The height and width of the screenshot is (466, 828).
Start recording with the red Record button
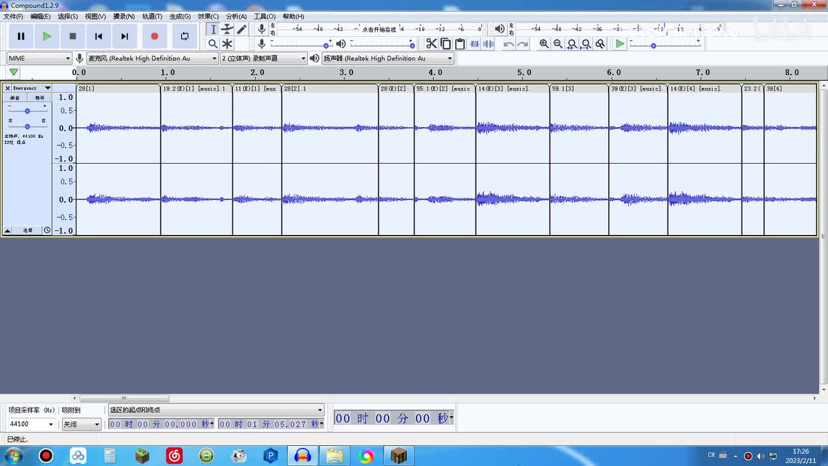tap(154, 36)
